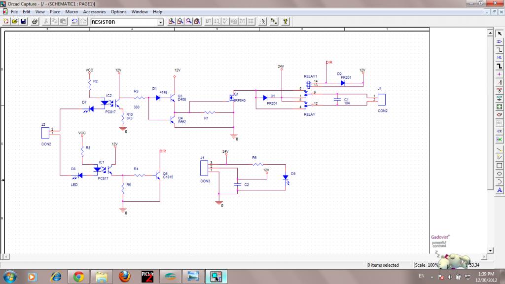Undo the last action via toolbar
505x284 pixels.
tap(74, 22)
